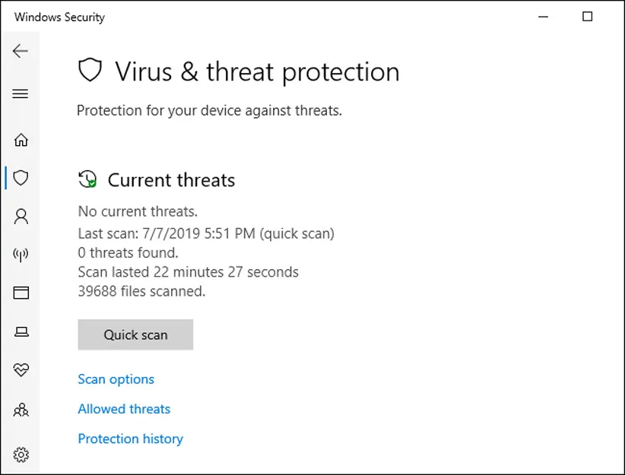Viewport: 625px width, 475px height.
Task: Open Family options people icon
Action: tap(21, 410)
